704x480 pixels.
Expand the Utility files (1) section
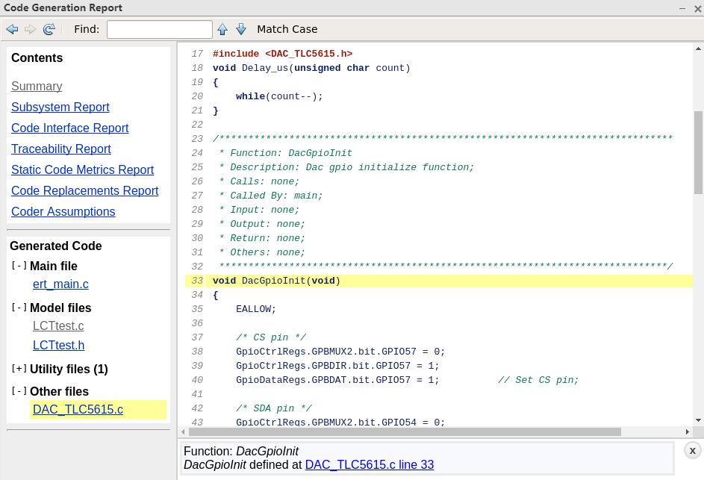[19, 369]
